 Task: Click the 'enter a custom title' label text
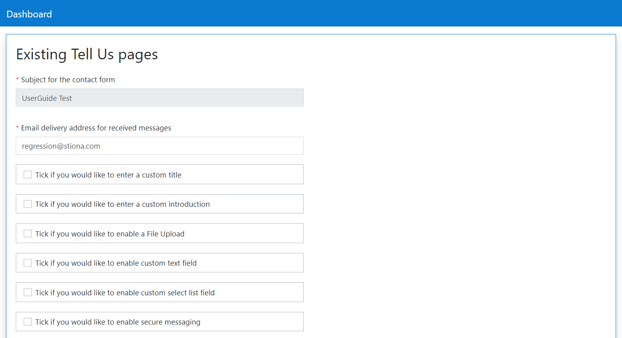click(108, 175)
